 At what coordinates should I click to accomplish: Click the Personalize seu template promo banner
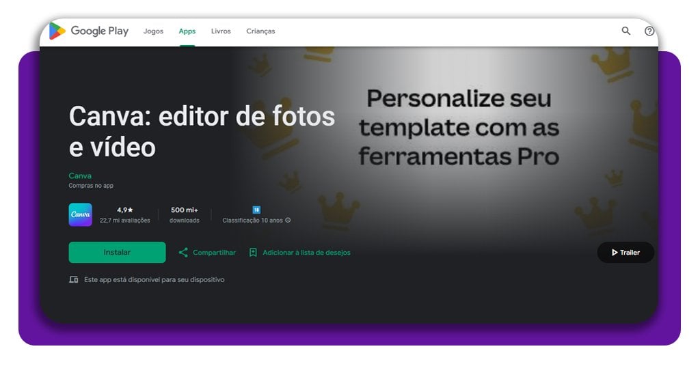point(459,128)
